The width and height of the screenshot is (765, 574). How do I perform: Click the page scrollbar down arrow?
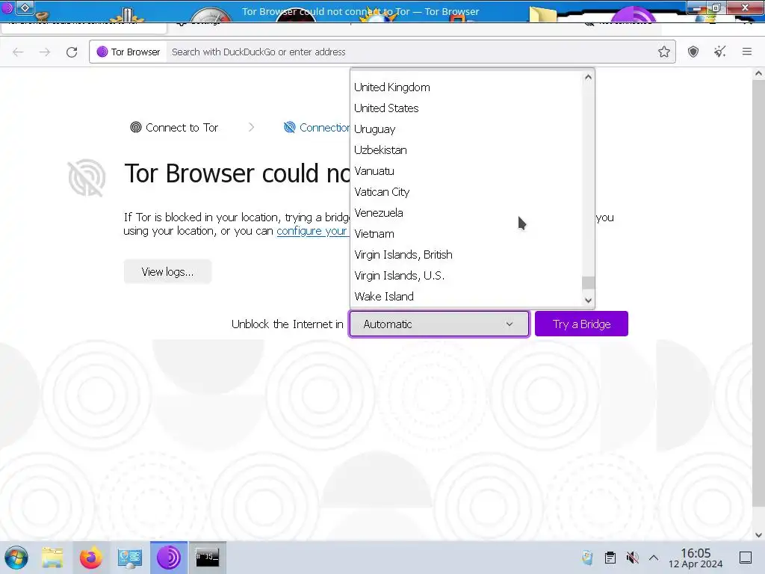[758, 535]
